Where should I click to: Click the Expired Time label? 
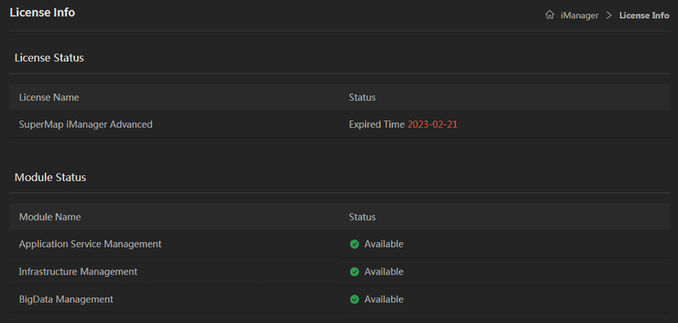click(x=377, y=124)
